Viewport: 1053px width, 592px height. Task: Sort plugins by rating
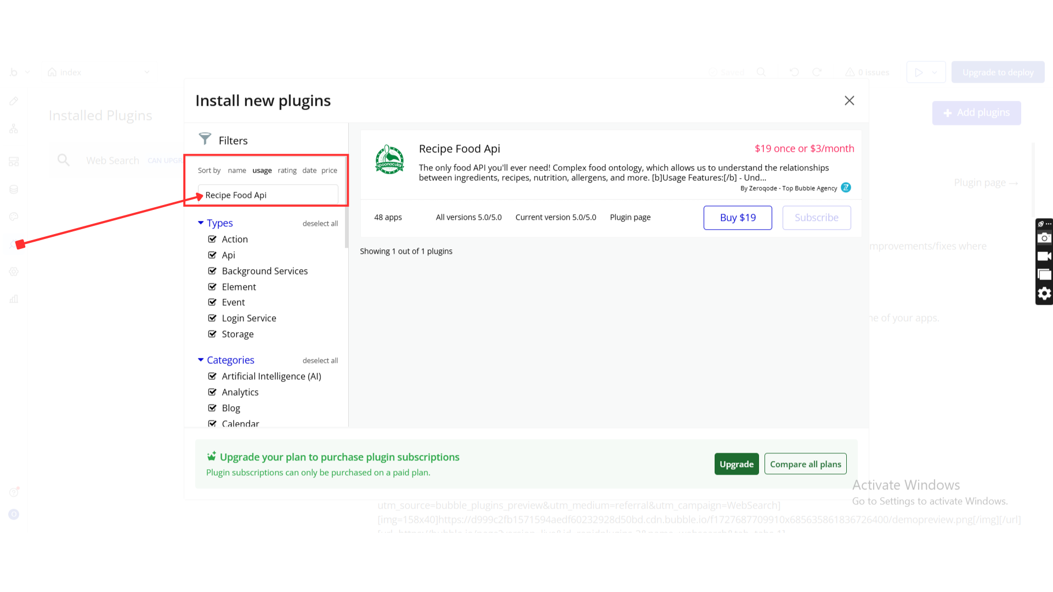(287, 170)
